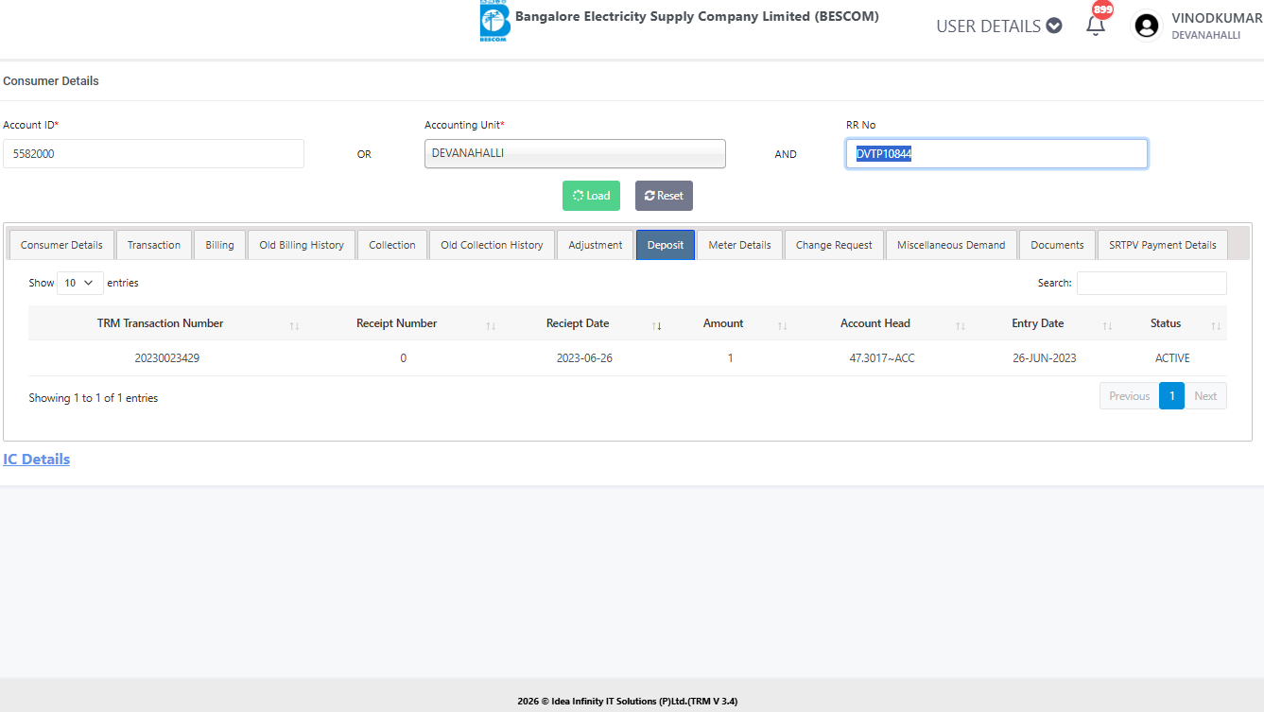Open the Accounting Unit DEVANAHALLI dropdown

pos(575,154)
